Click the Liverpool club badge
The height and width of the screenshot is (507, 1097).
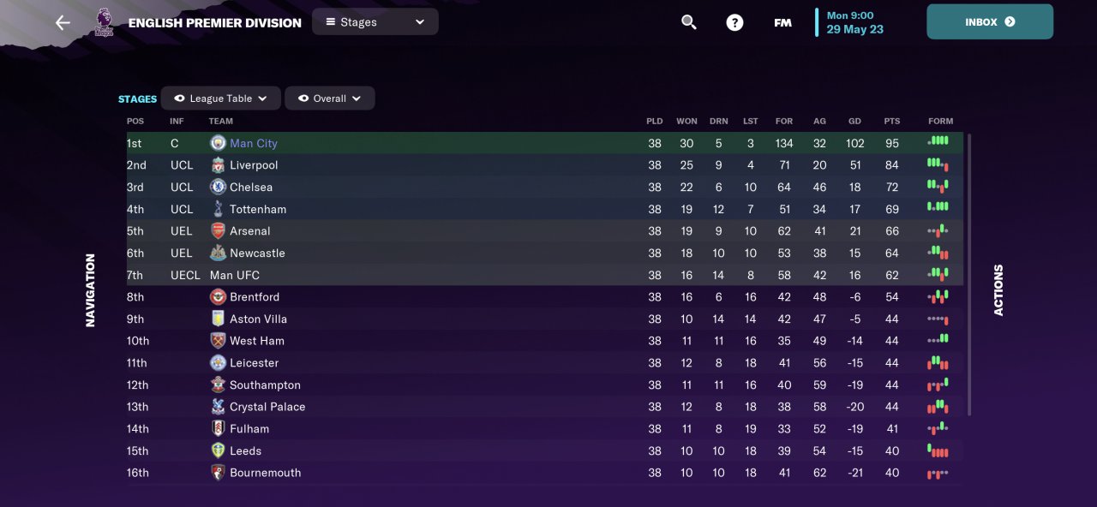point(218,165)
